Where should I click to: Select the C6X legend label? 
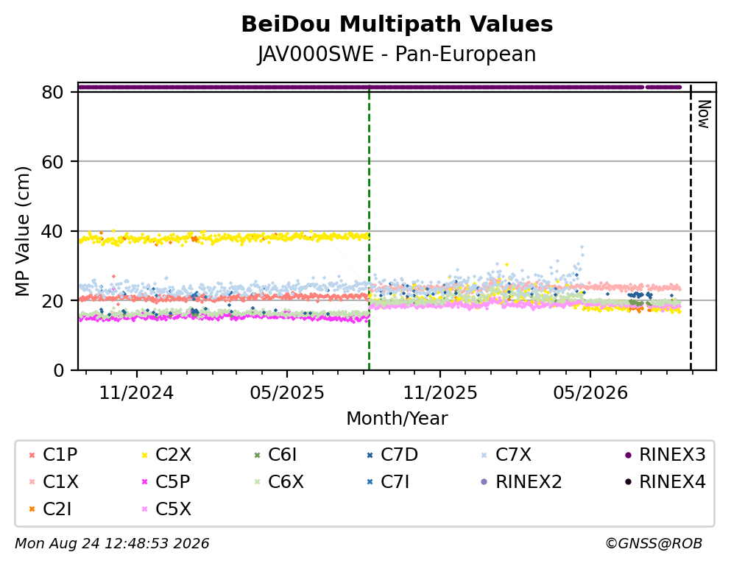[x=286, y=482]
